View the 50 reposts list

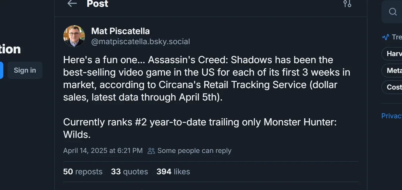click(x=83, y=172)
